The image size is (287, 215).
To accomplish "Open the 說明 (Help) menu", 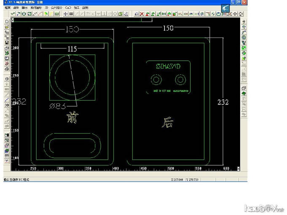I will coord(85,8).
